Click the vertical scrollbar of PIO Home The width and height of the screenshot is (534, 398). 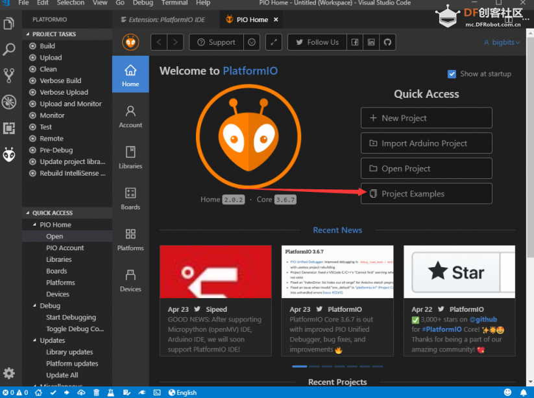tap(530, 146)
